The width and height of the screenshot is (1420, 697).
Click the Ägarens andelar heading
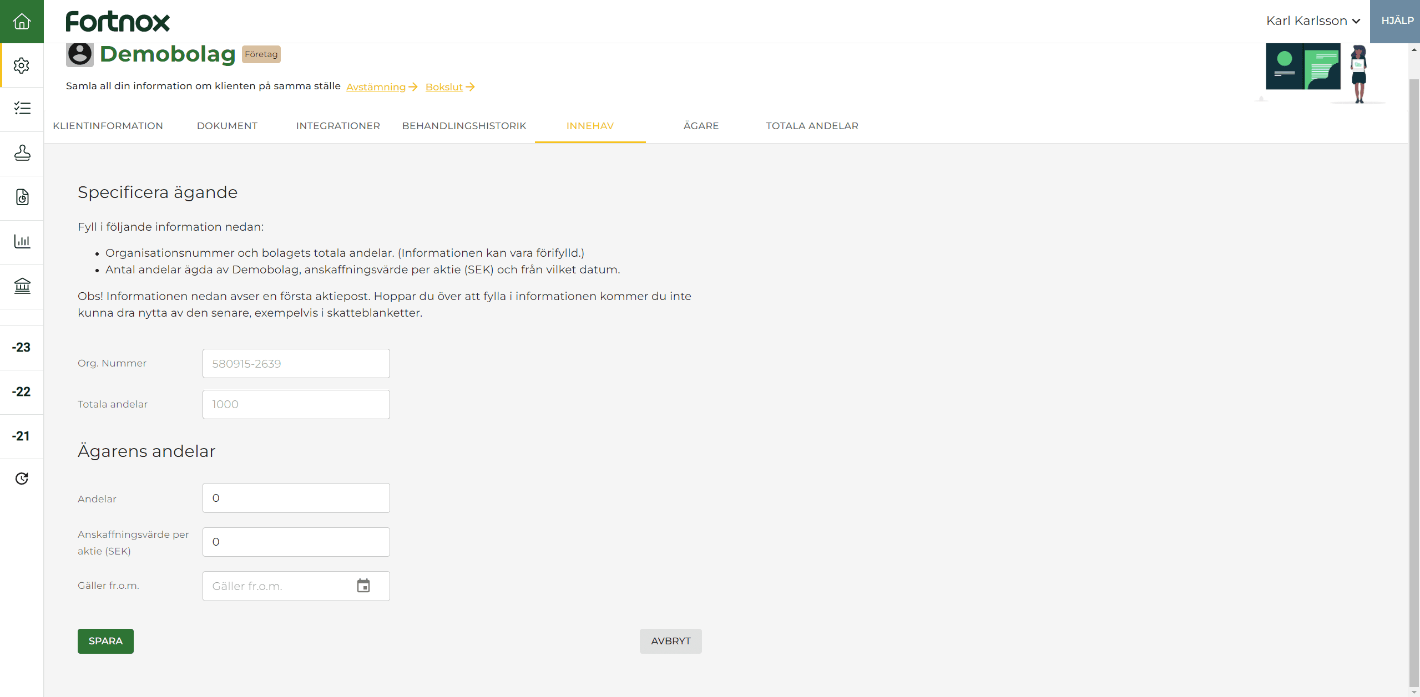click(146, 451)
